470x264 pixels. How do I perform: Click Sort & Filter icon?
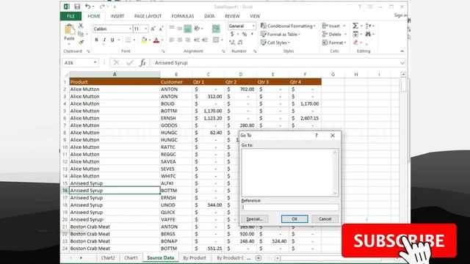(368, 26)
